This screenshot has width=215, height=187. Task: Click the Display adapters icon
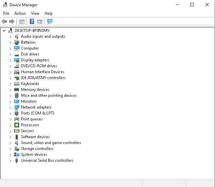point(17,60)
